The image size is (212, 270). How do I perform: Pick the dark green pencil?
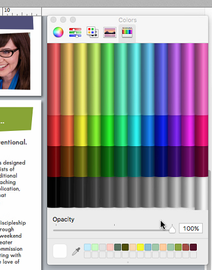(107, 161)
